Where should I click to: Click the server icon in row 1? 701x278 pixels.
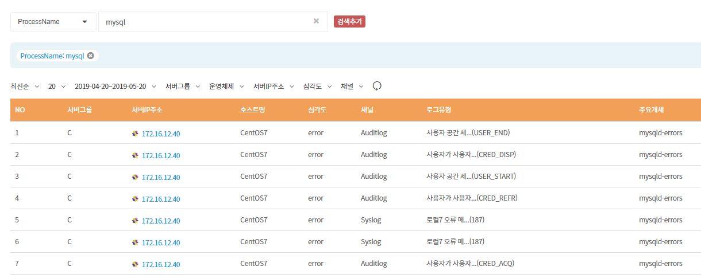point(135,133)
